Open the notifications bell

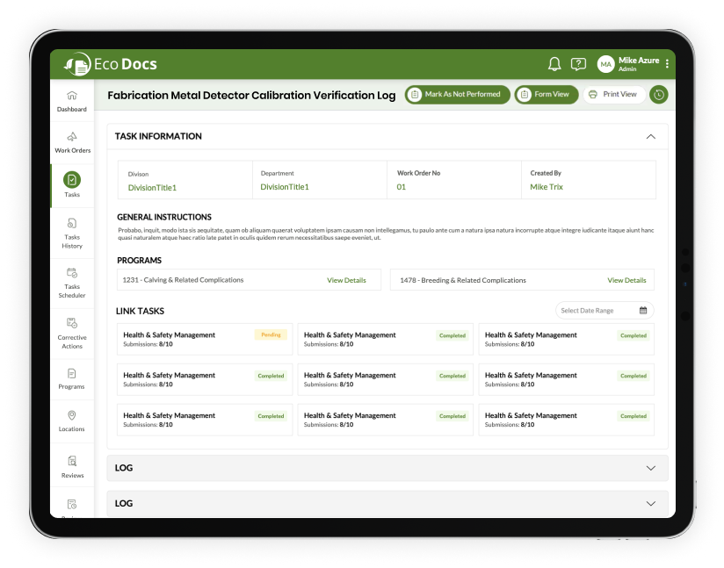point(554,63)
